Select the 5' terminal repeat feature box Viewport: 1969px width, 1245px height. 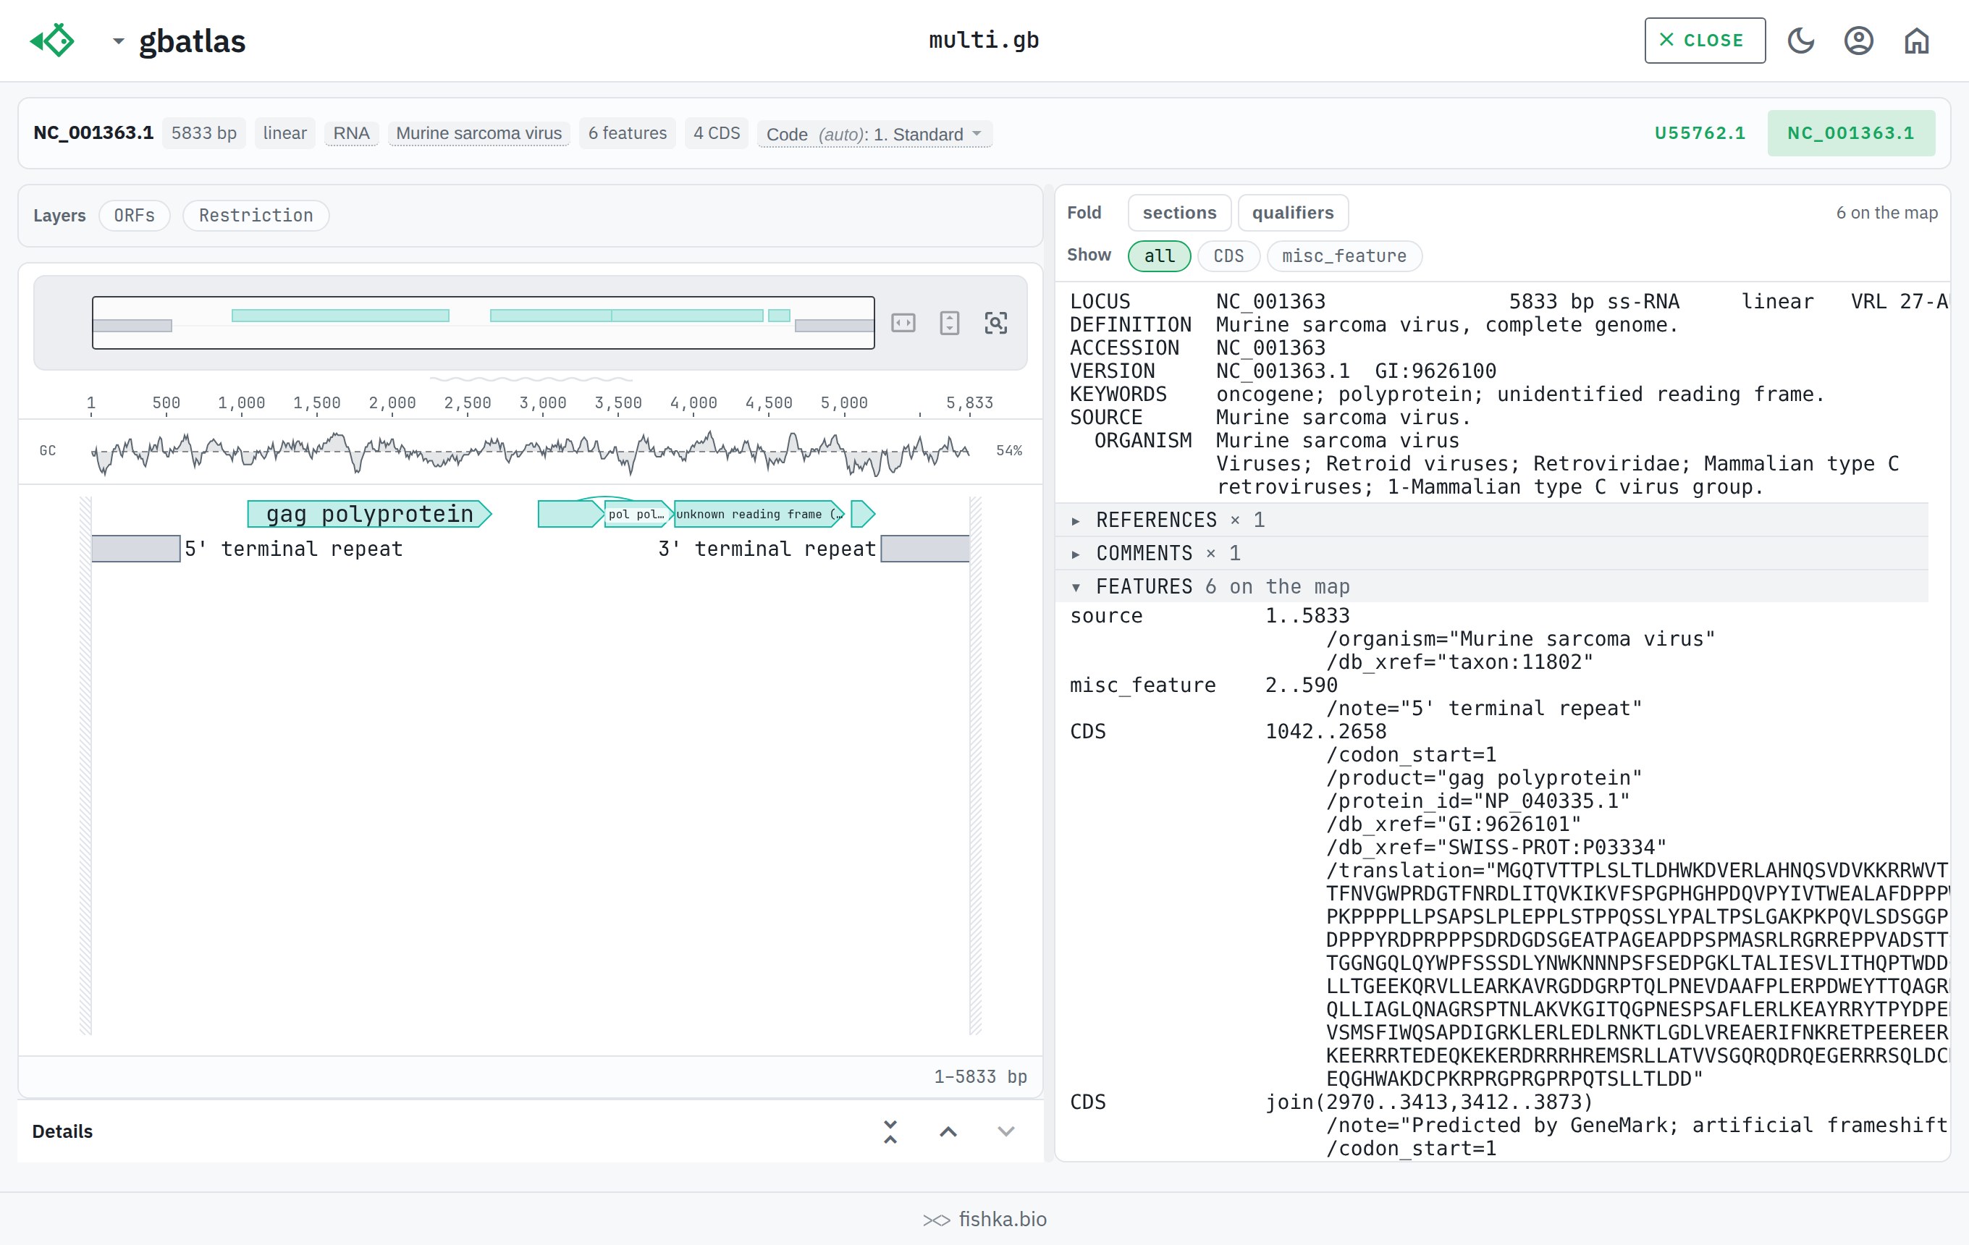click(x=136, y=549)
